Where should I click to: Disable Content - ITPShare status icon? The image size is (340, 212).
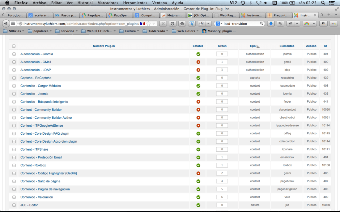point(198,149)
